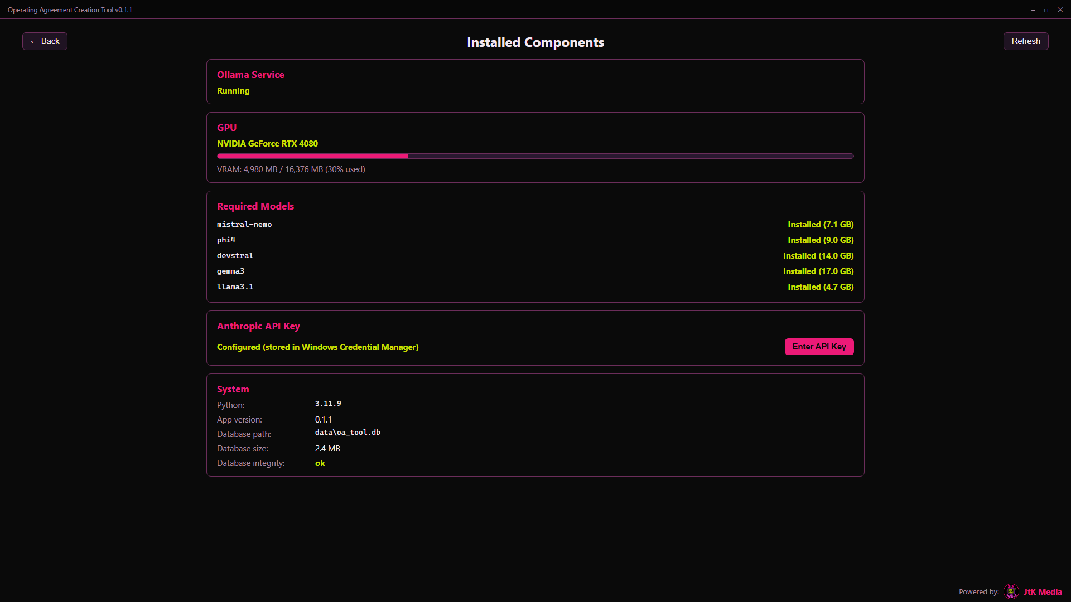1071x602 pixels.
Task: Click the Installed (4.7 GB) status
Action: 821,287
